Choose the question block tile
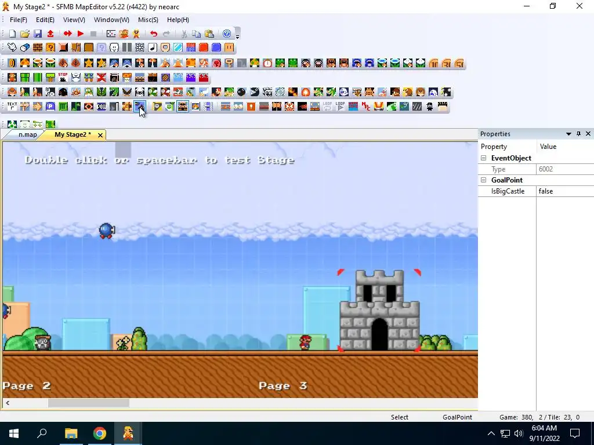Viewport: 594px width, 445px height. pos(50,48)
